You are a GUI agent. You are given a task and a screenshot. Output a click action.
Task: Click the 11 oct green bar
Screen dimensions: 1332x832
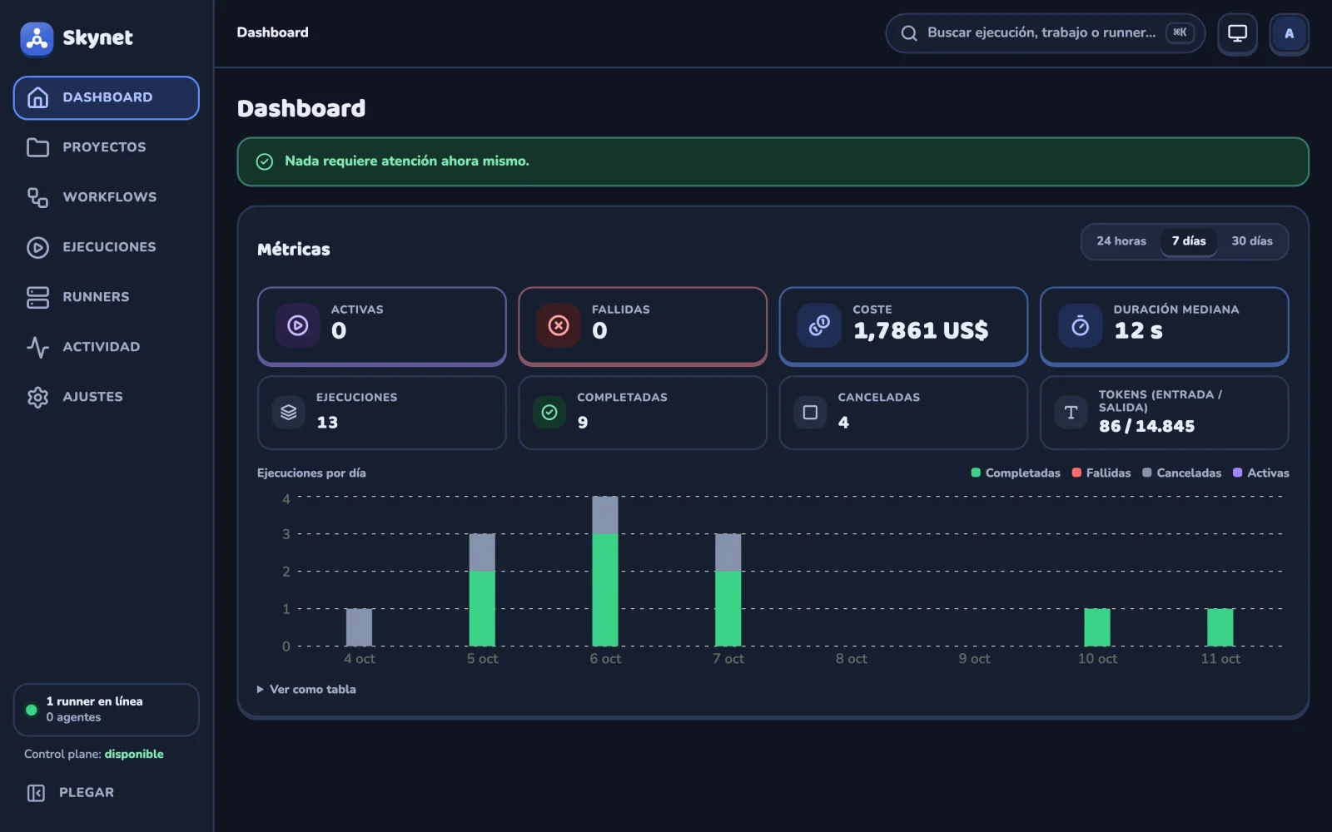tap(1220, 627)
